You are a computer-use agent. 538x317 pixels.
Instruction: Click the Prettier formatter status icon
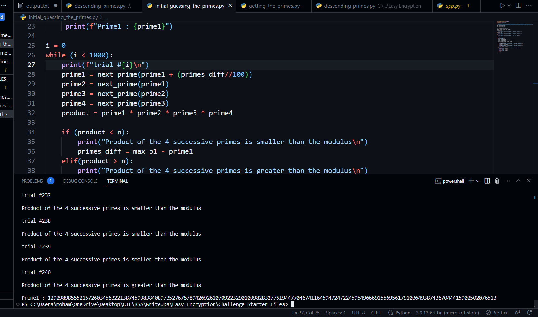pyautogui.click(x=497, y=313)
